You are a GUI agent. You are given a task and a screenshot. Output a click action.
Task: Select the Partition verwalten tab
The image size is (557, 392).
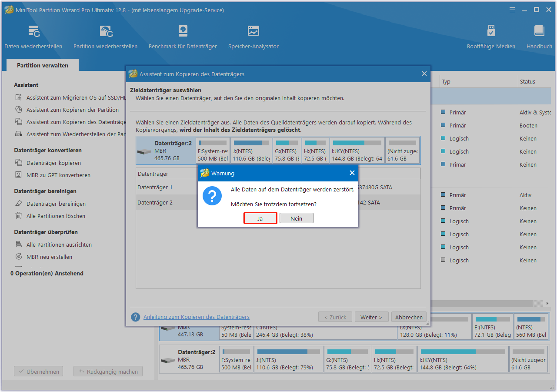[43, 65]
